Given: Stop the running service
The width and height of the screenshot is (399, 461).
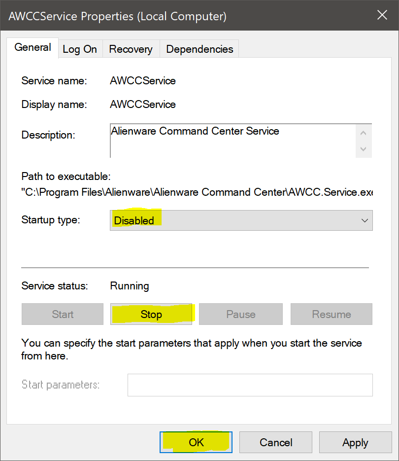Looking at the screenshot, I should pos(151,314).
